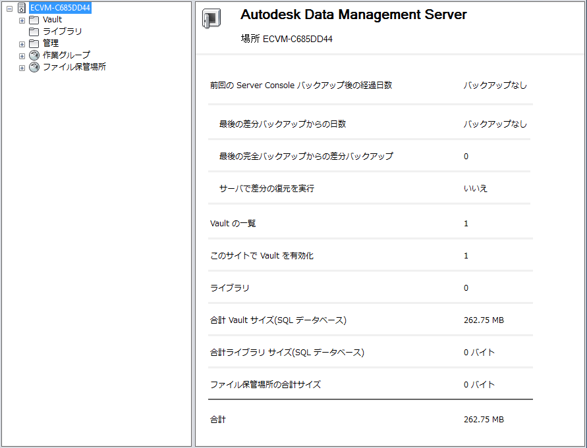Select the ファイル保管場所 tree item label
This screenshot has width=587, height=448.
[74, 67]
